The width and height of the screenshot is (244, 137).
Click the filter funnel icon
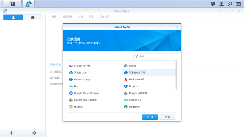(137, 56)
